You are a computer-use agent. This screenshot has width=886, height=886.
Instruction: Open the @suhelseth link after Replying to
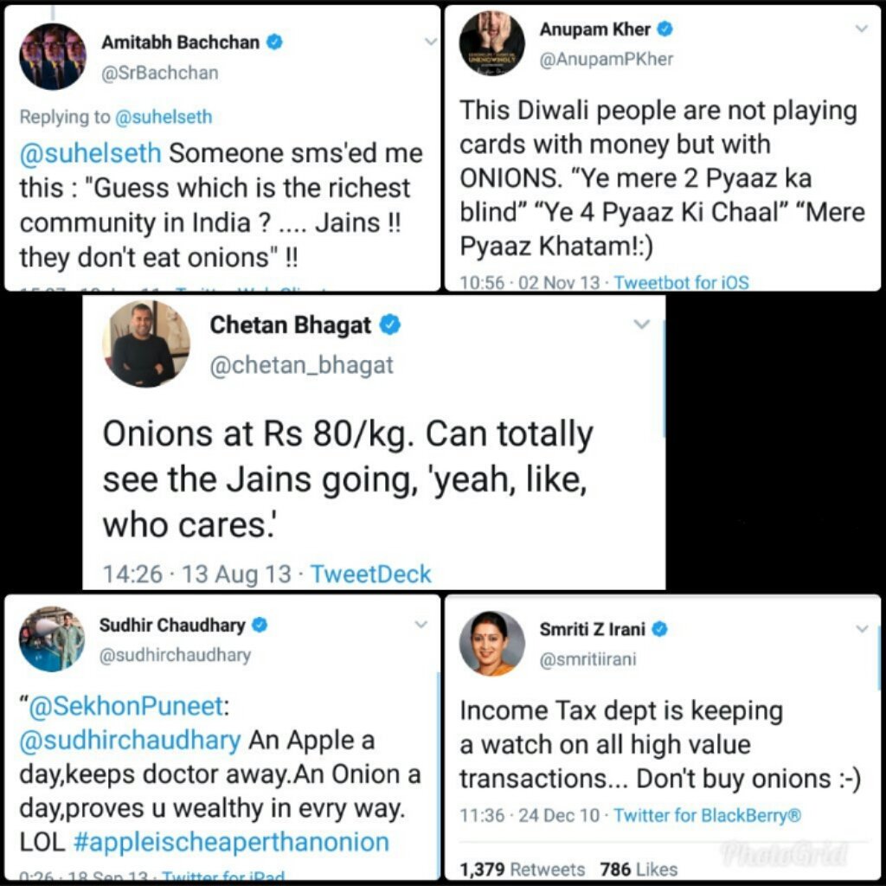(163, 117)
